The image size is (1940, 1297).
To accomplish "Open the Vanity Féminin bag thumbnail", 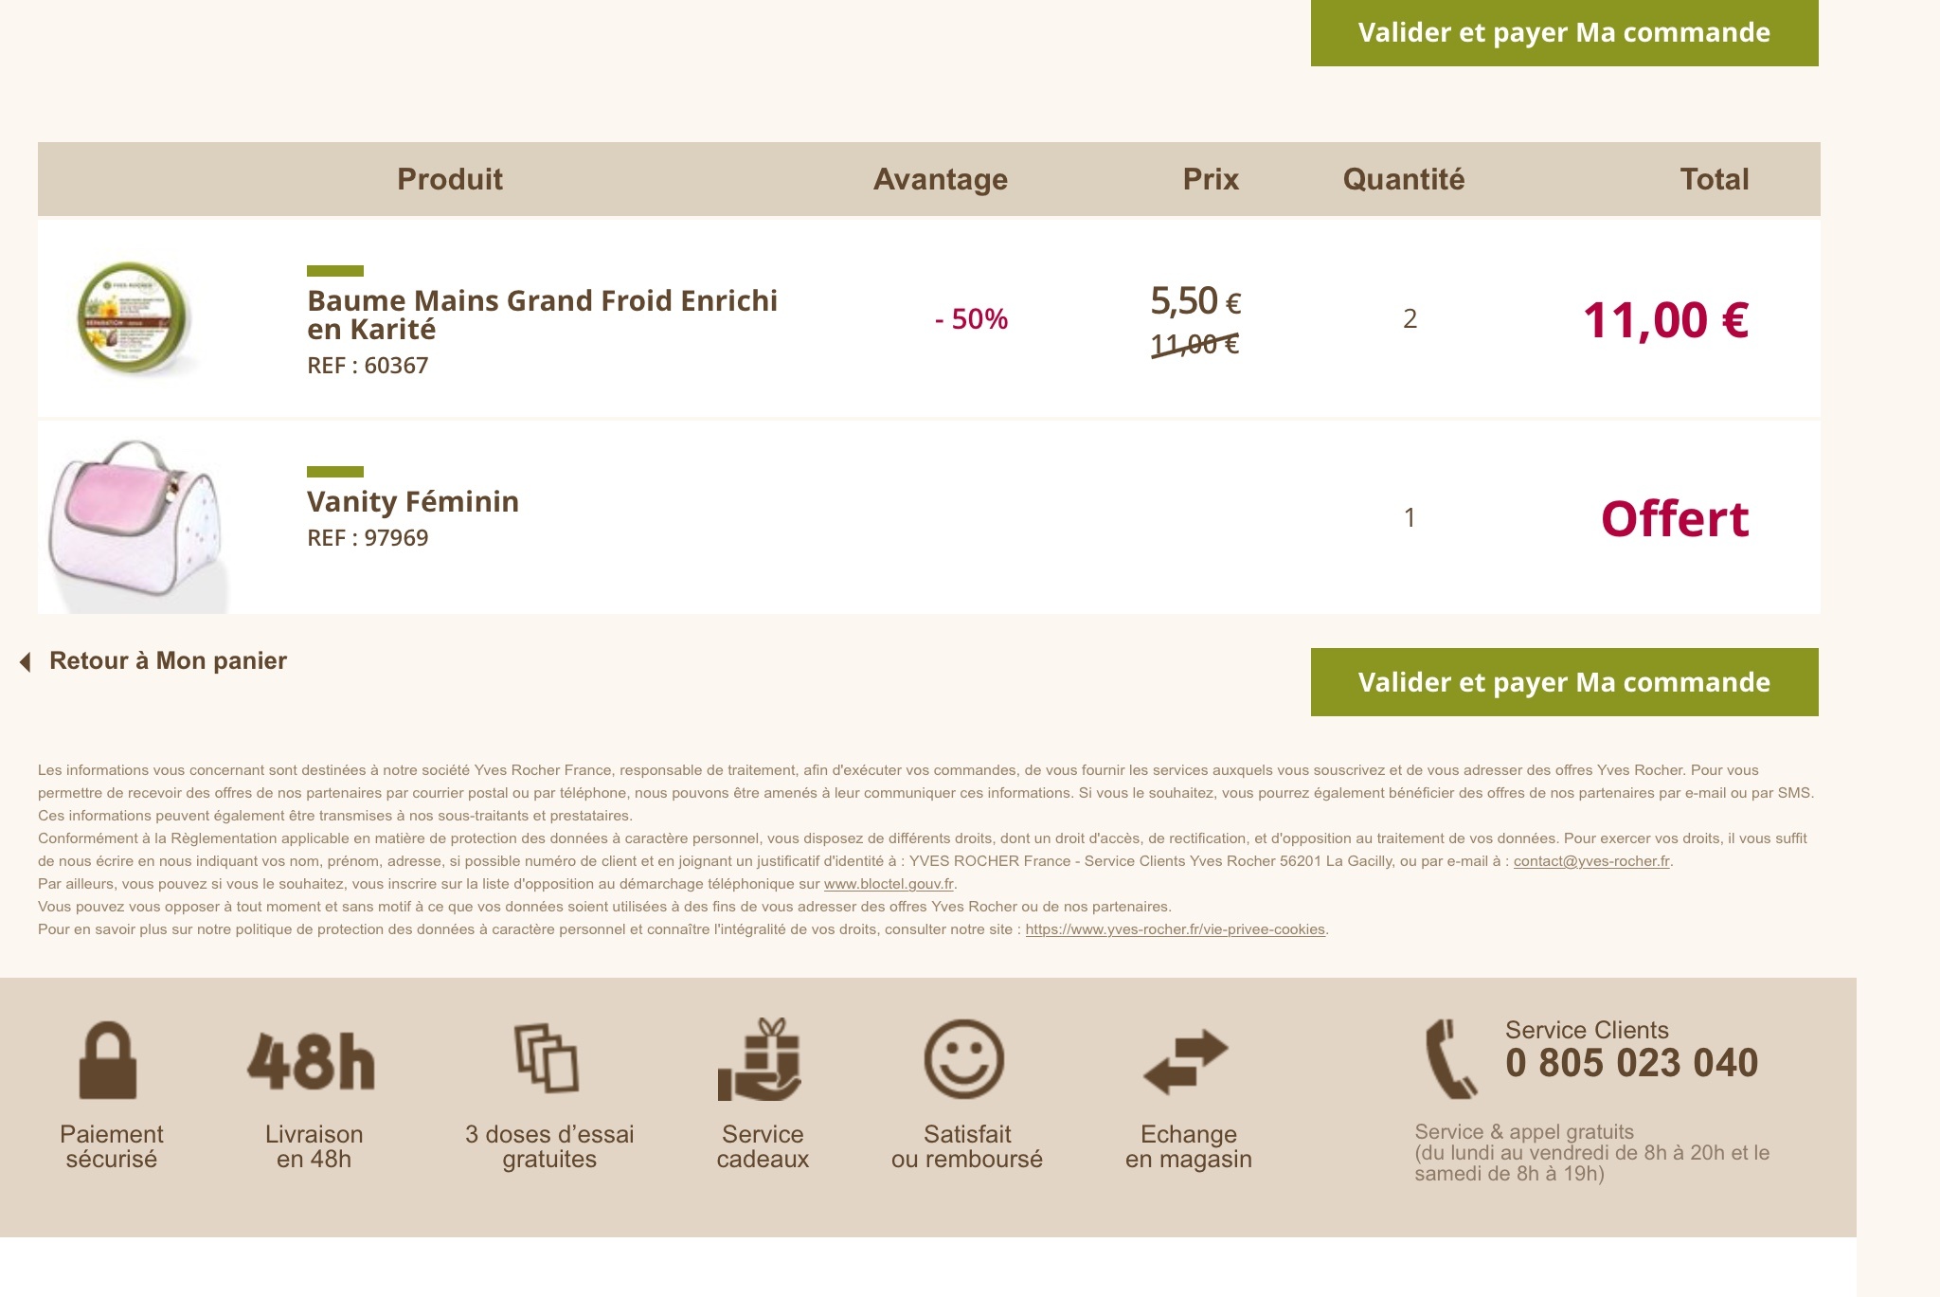I will coord(137,520).
